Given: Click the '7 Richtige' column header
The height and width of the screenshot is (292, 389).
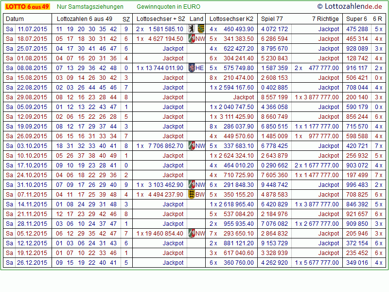Looking at the screenshot, I should 325,19.
